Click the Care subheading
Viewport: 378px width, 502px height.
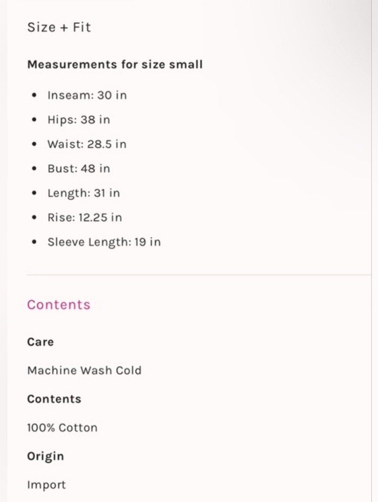40,342
